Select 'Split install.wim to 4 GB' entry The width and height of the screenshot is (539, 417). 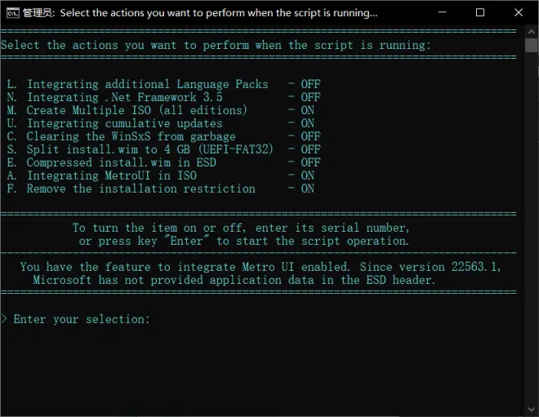[163, 149]
